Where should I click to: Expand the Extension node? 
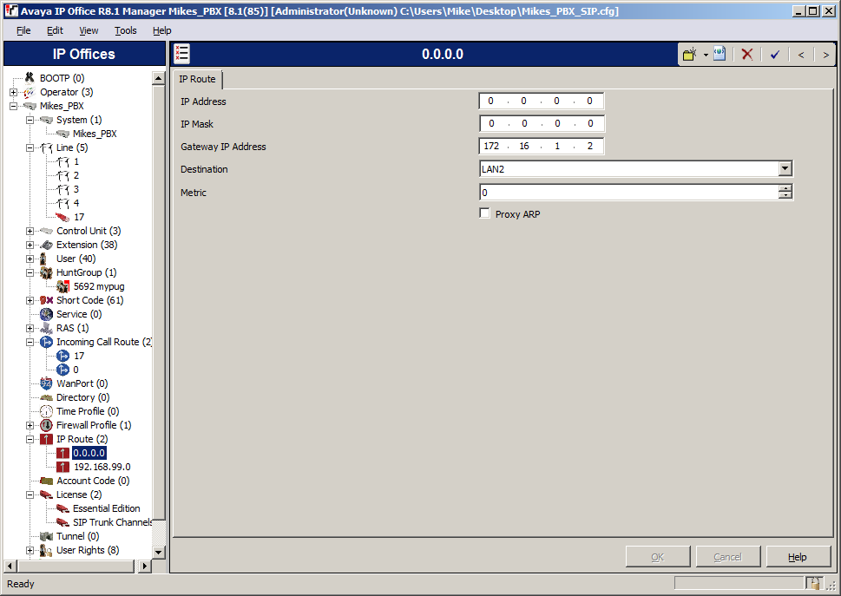(x=30, y=245)
